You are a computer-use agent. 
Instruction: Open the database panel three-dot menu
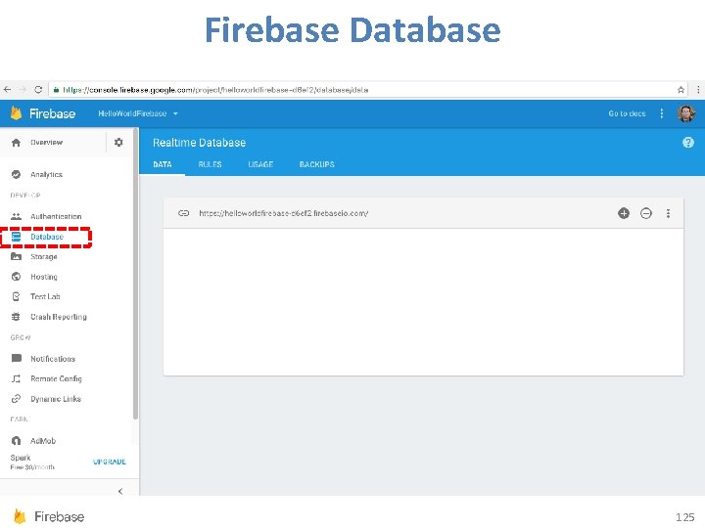coord(668,213)
